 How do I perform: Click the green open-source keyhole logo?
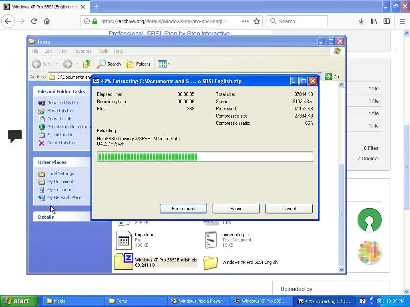(370, 220)
